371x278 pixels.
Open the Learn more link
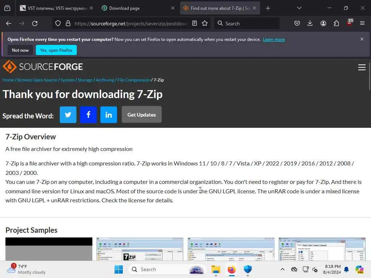coord(274,39)
